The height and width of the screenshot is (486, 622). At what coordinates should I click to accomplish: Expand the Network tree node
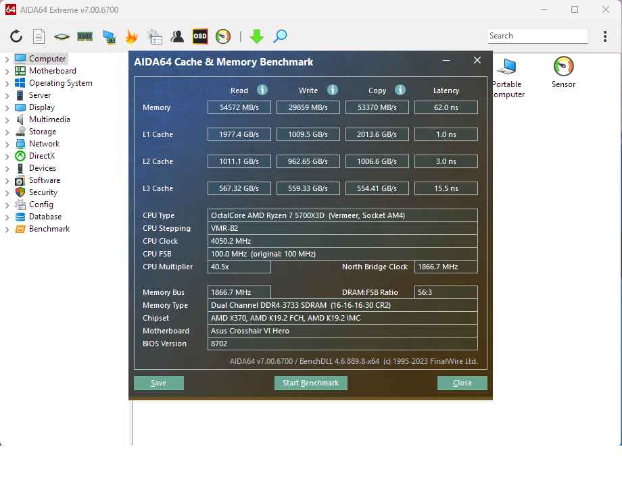pyautogui.click(x=7, y=144)
